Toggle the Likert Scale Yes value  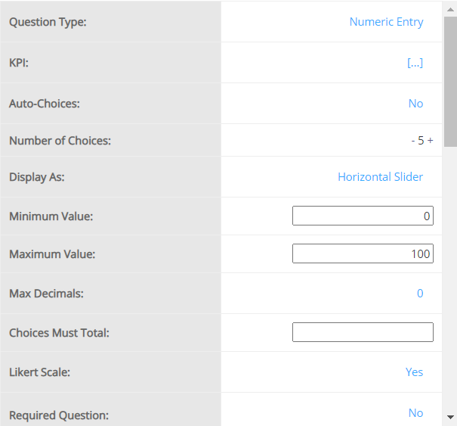point(414,372)
